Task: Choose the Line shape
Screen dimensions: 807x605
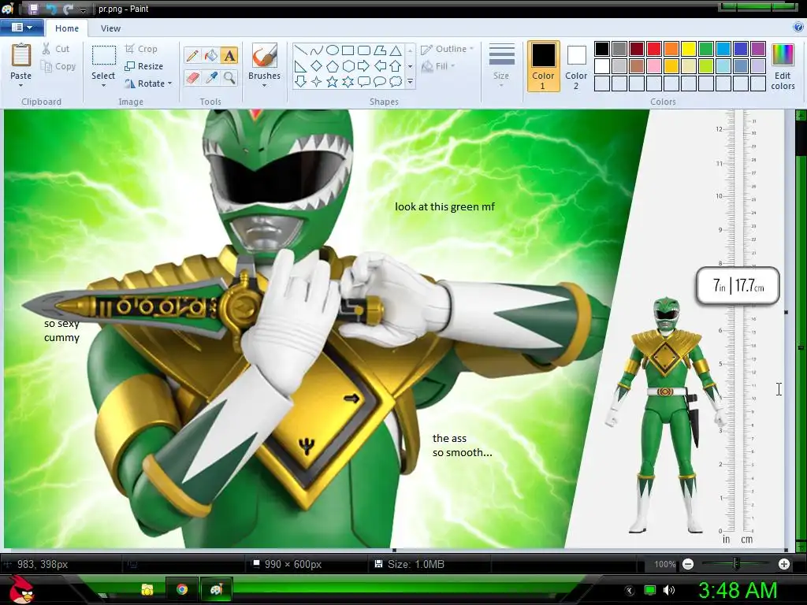Action: (x=301, y=50)
